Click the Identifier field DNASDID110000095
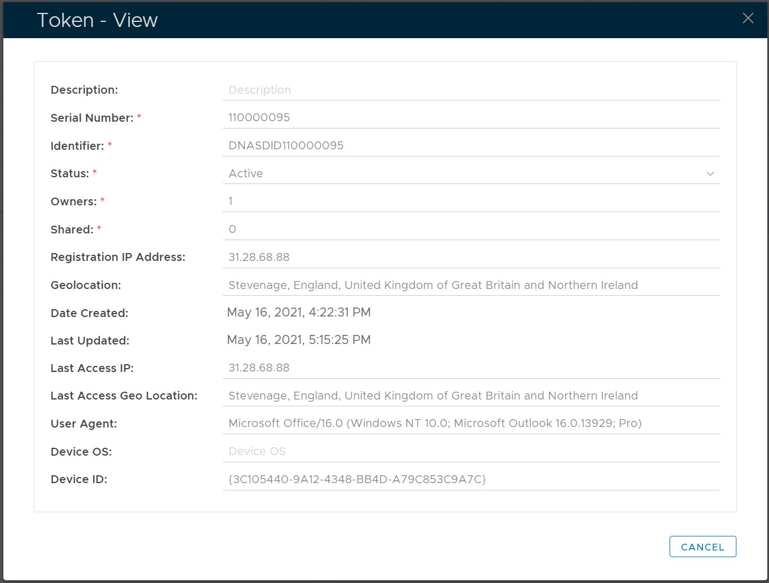The height and width of the screenshot is (583, 769). (471, 145)
